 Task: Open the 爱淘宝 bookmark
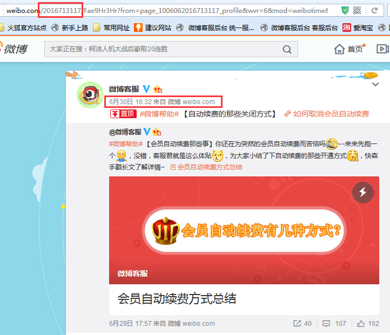click(358, 28)
